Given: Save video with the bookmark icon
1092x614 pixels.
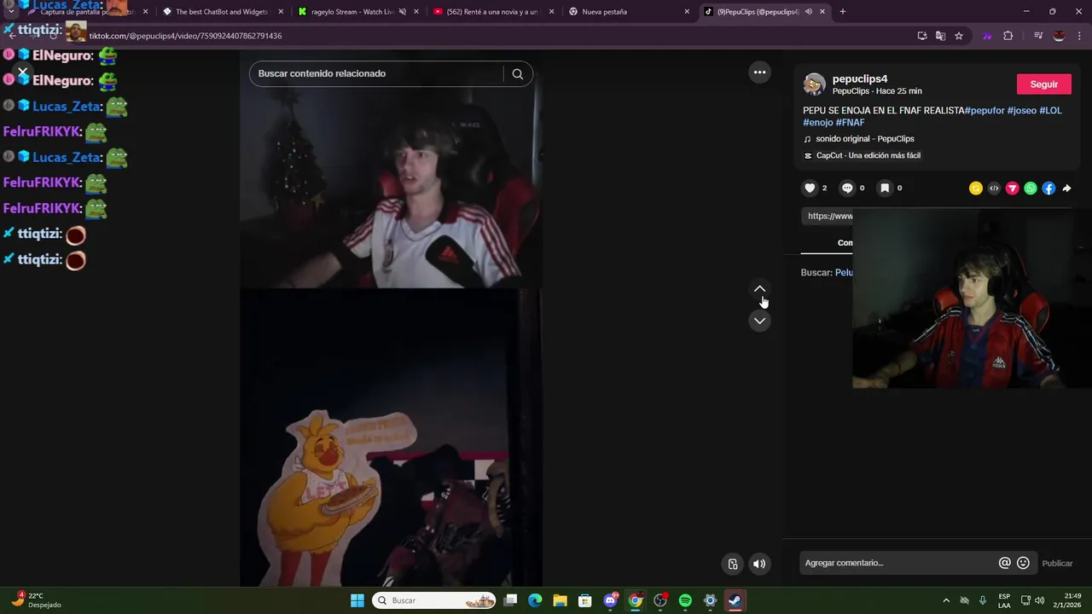Looking at the screenshot, I should (885, 188).
